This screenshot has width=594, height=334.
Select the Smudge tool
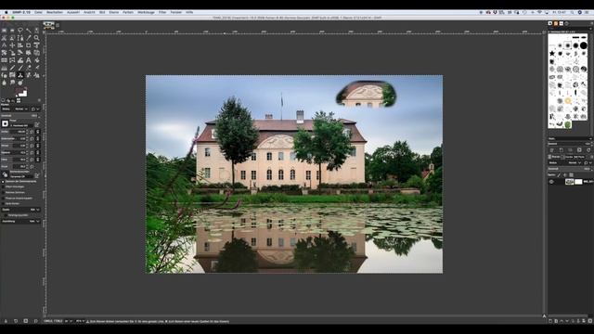click(x=12, y=83)
